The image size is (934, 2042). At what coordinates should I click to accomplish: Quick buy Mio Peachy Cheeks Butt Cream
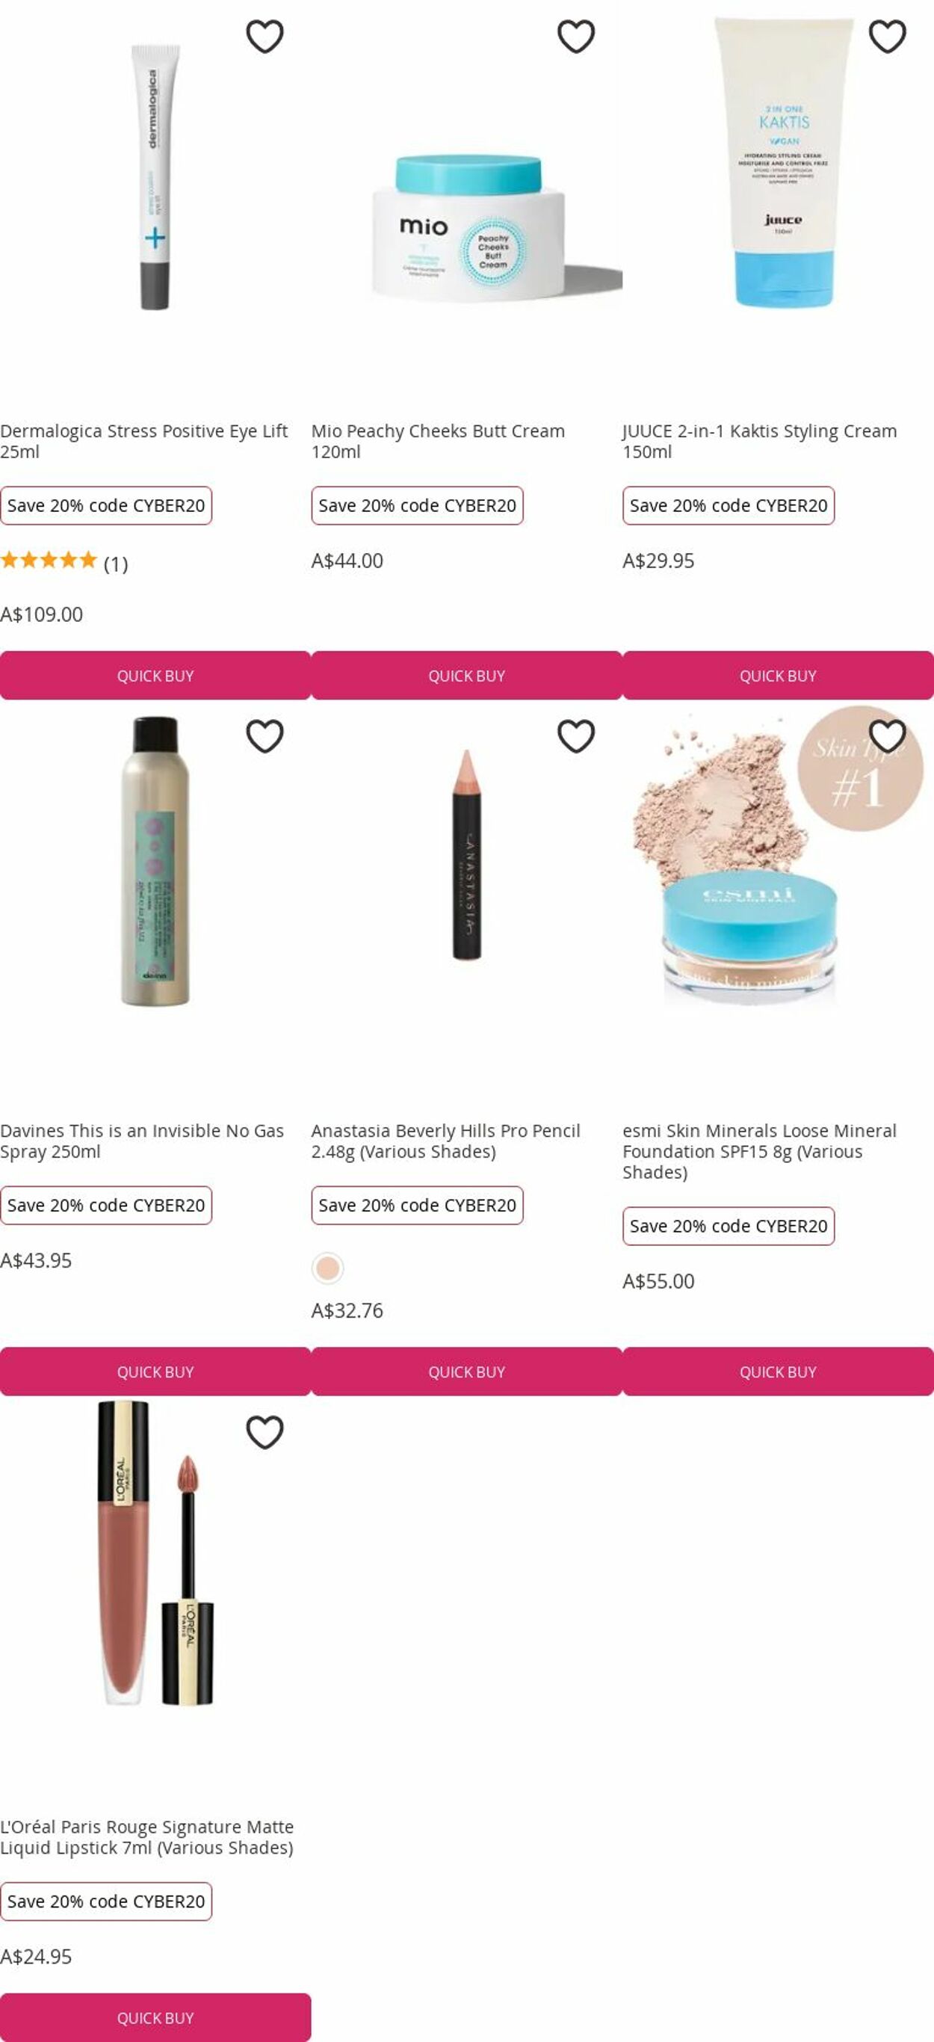coord(466,676)
